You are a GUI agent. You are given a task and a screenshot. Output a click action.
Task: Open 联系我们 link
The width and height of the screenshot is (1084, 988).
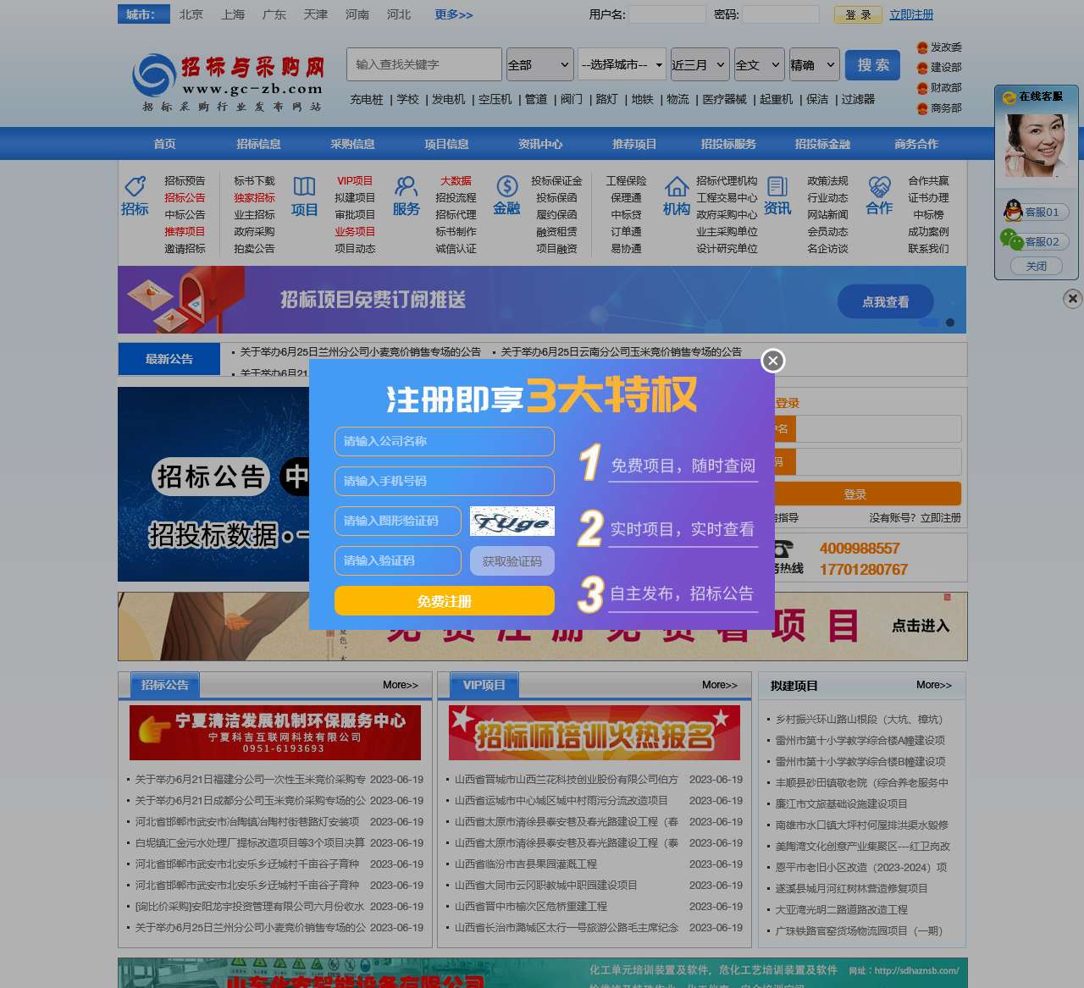(928, 248)
